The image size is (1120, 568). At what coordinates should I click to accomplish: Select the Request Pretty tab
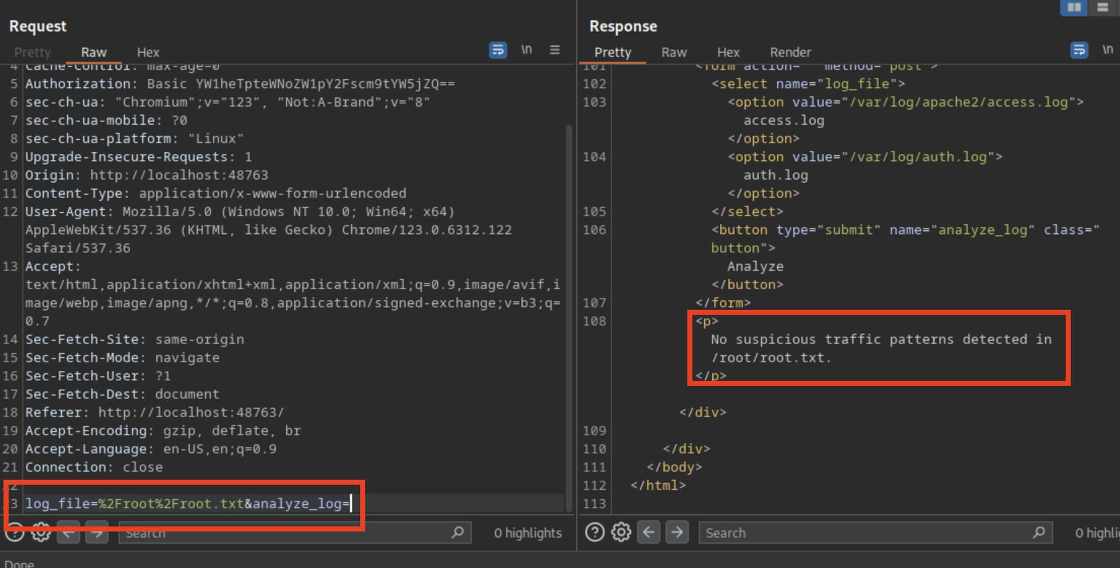click(33, 52)
